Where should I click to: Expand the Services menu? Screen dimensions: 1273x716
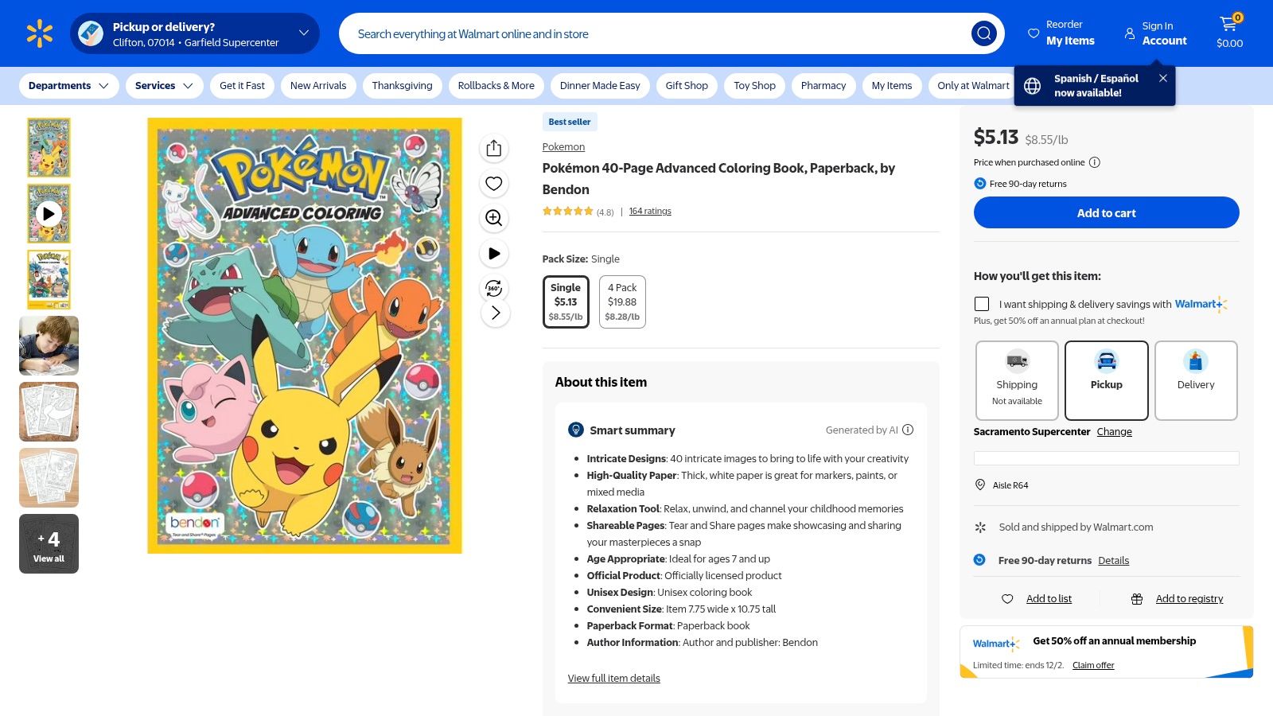click(x=163, y=85)
